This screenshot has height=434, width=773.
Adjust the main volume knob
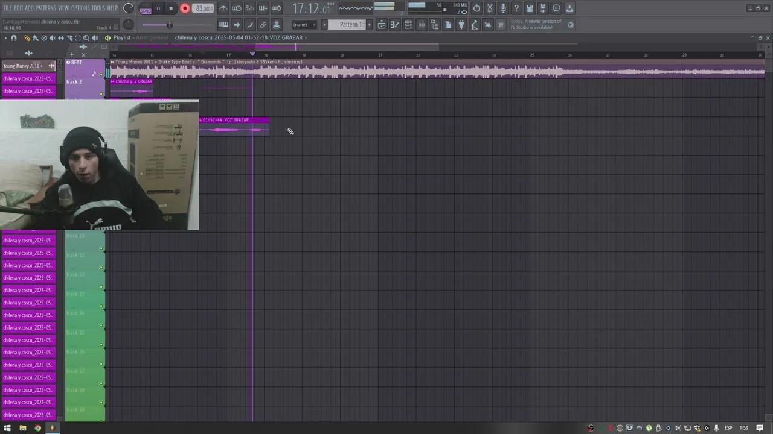tap(128, 8)
